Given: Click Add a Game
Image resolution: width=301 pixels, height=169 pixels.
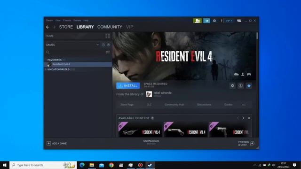Looking at the screenshot, I should click(56, 143).
